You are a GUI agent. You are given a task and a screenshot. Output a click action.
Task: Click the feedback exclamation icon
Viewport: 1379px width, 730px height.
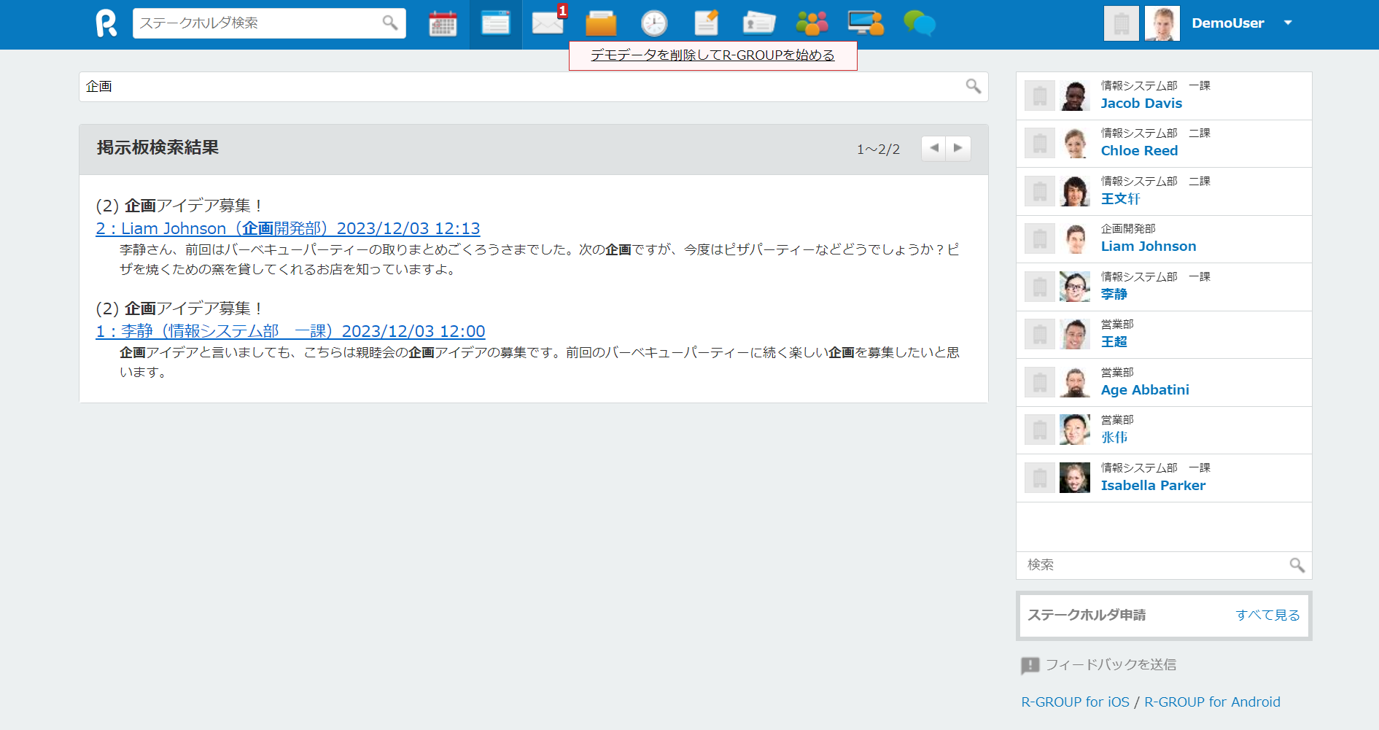1030,664
